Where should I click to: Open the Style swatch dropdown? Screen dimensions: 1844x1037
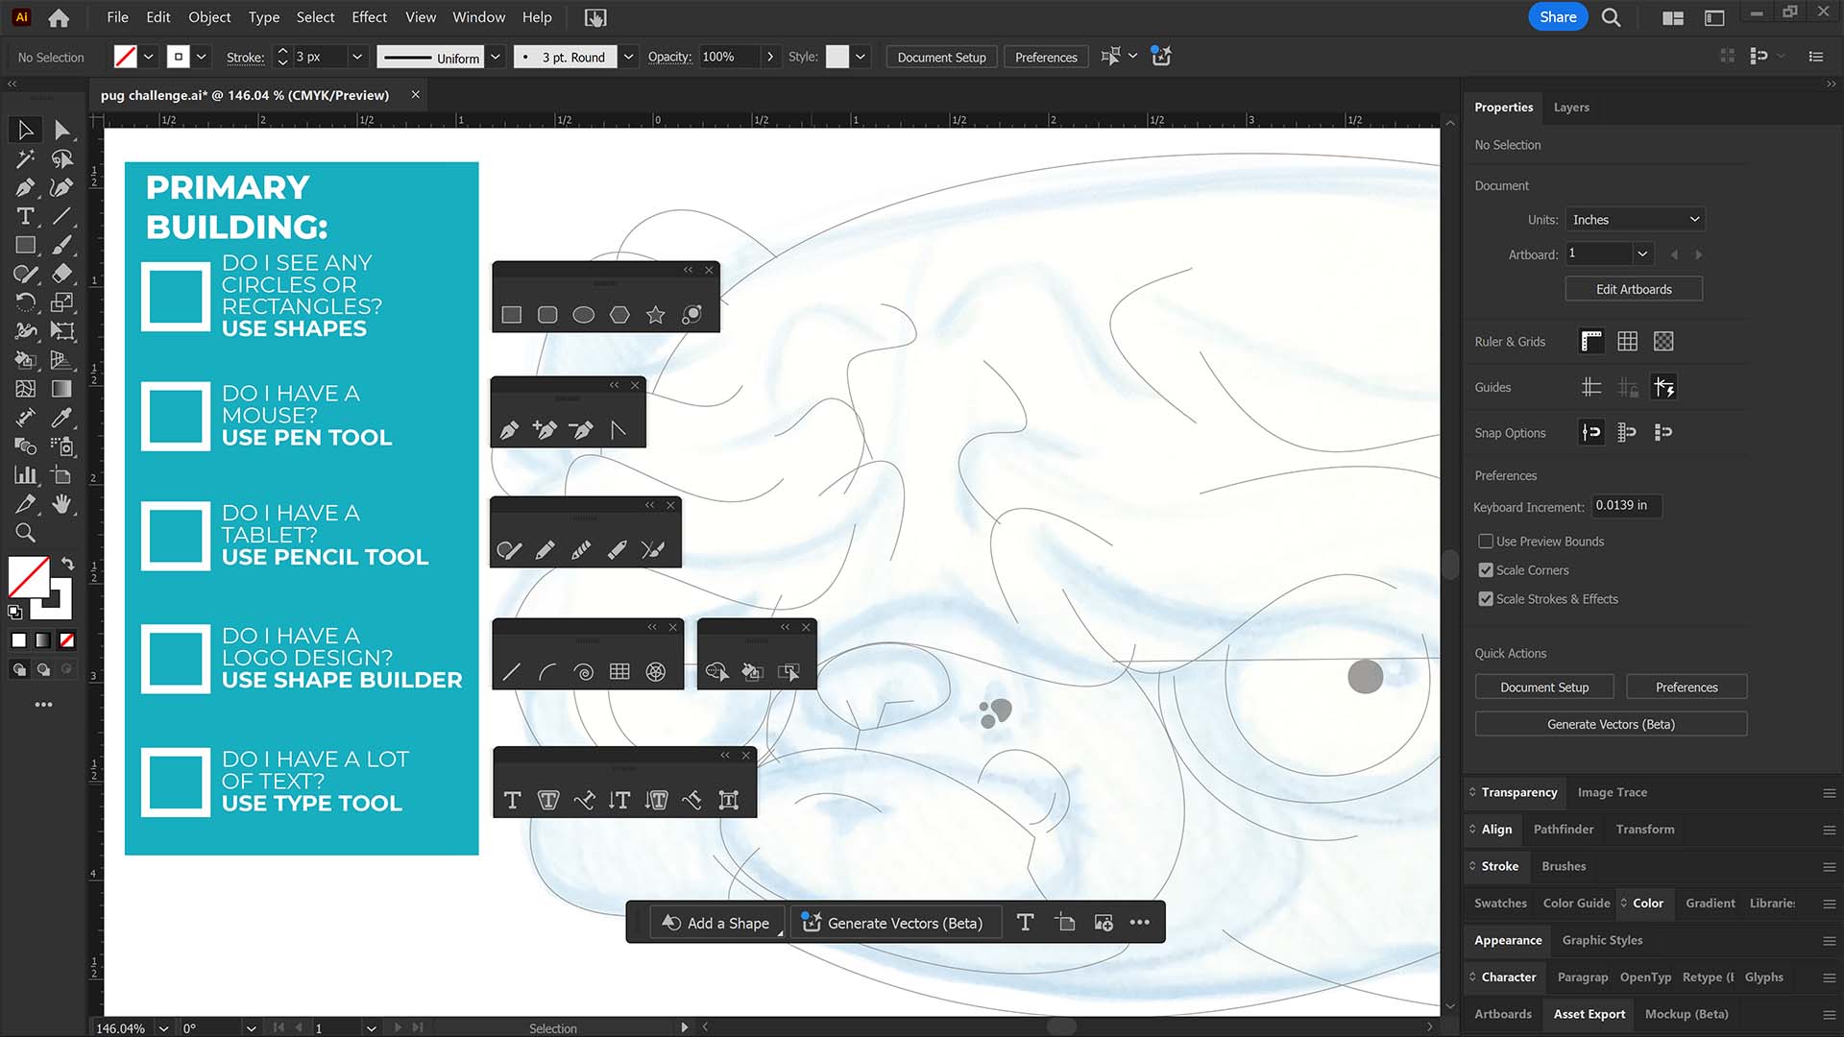point(861,57)
